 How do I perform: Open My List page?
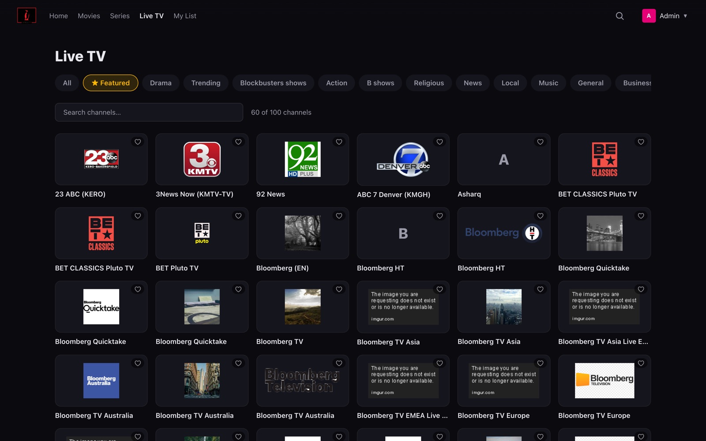click(x=185, y=16)
